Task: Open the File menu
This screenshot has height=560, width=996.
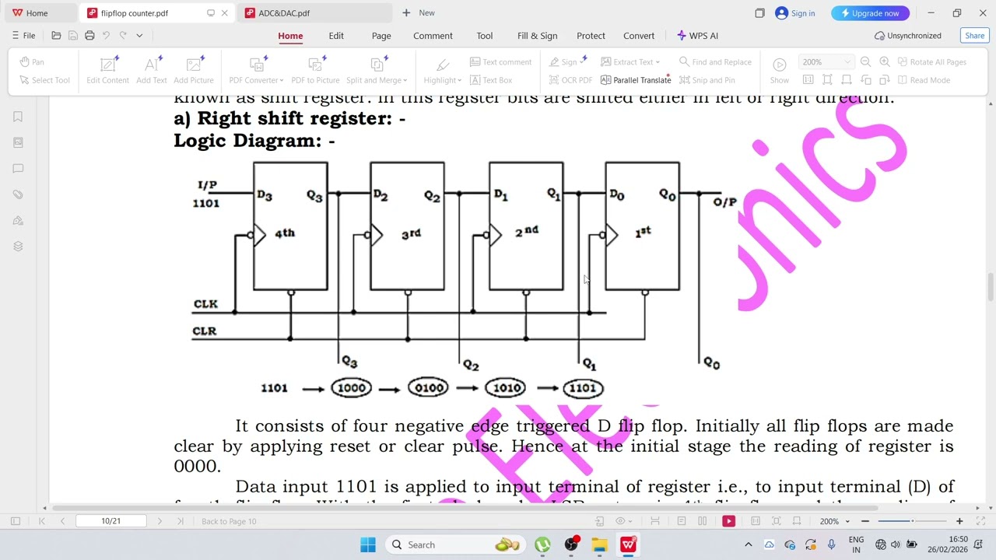Action: [23, 36]
